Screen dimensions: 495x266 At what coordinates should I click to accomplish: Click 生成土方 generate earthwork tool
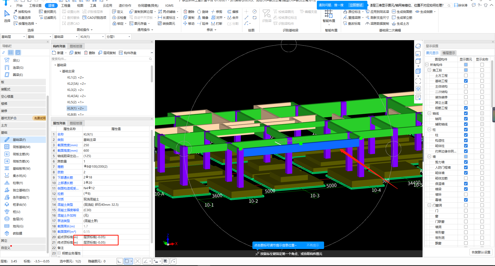[400, 23]
